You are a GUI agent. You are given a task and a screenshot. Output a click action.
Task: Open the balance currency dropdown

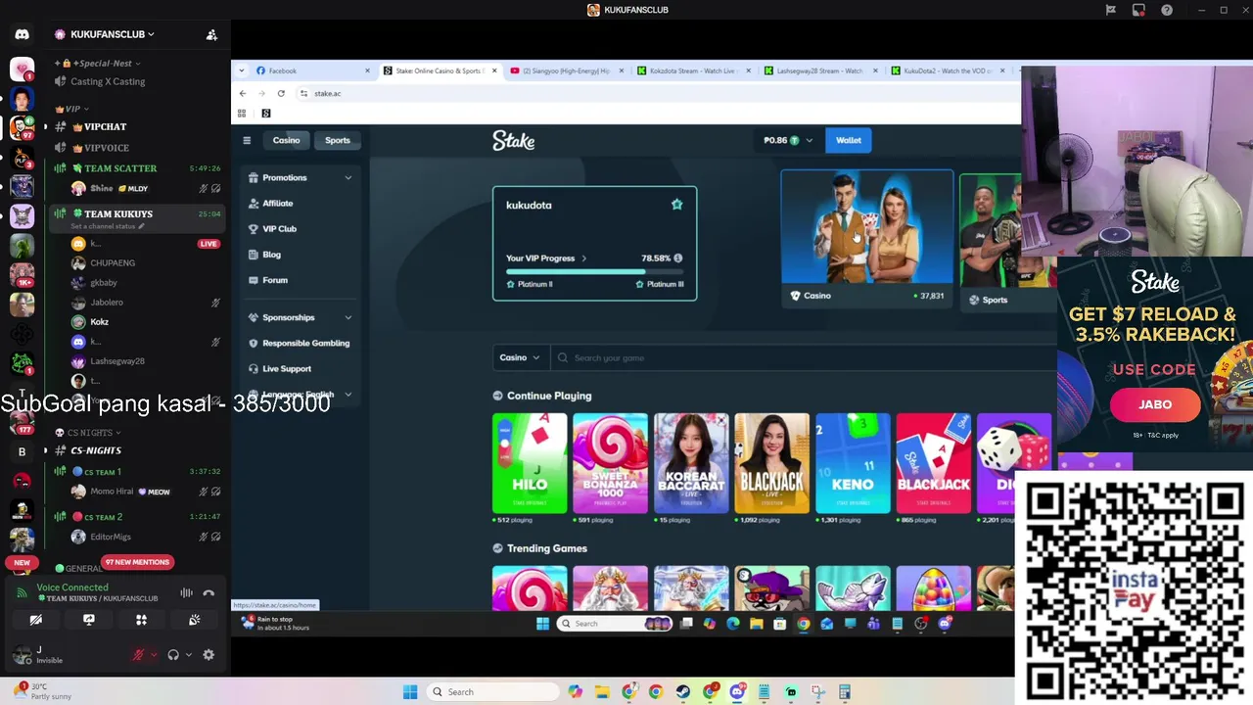tap(788, 140)
